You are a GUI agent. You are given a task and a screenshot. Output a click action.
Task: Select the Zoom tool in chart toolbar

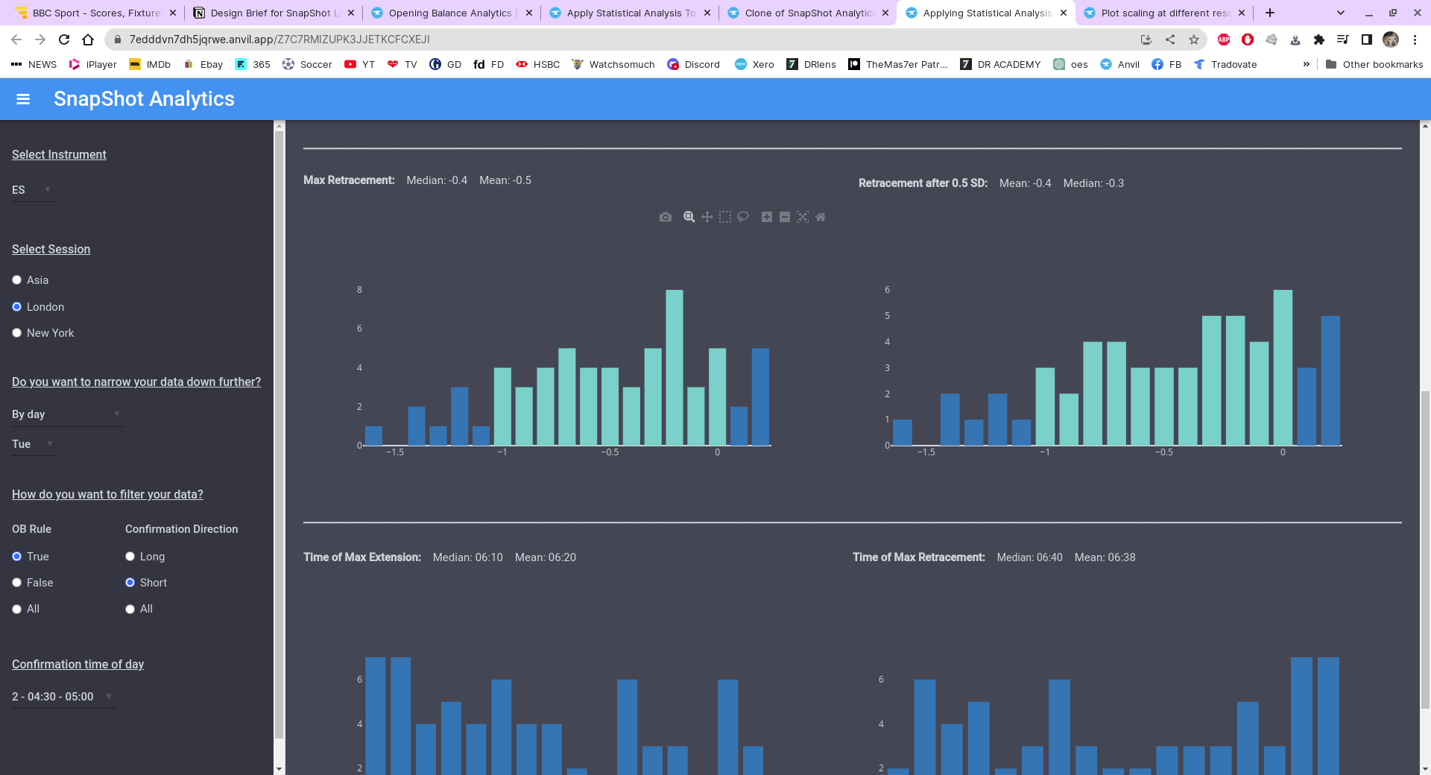(689, 217)
